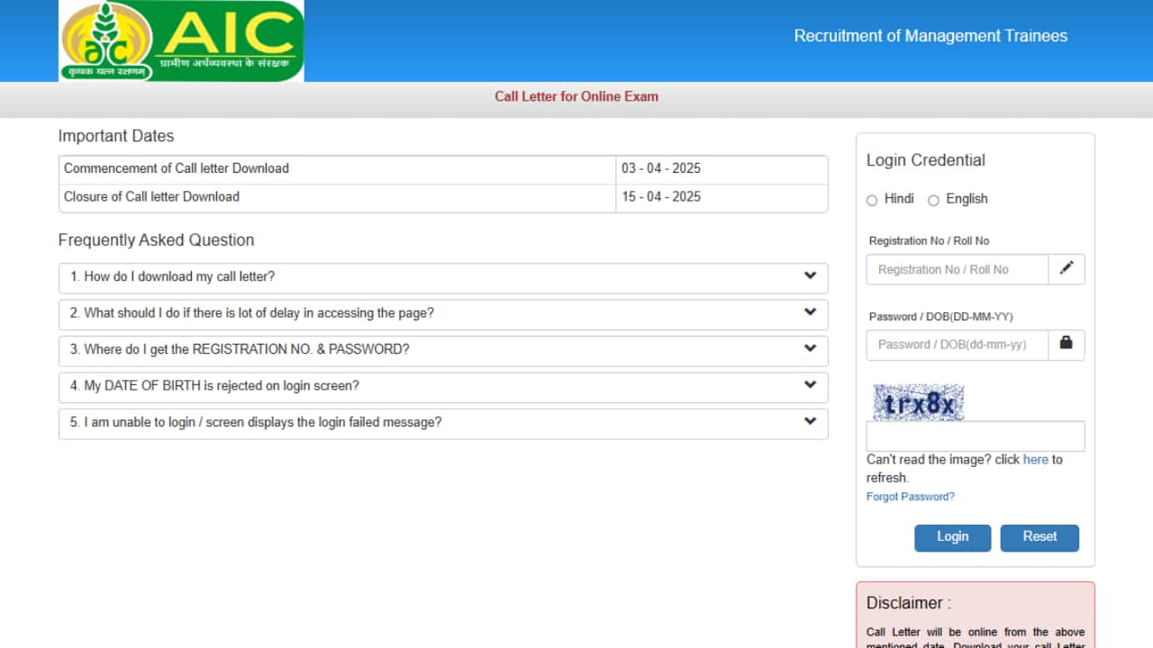The height and width of the screenshot is (648, 1153).
Task: Select the English language radio button
Action: (934, 200)
